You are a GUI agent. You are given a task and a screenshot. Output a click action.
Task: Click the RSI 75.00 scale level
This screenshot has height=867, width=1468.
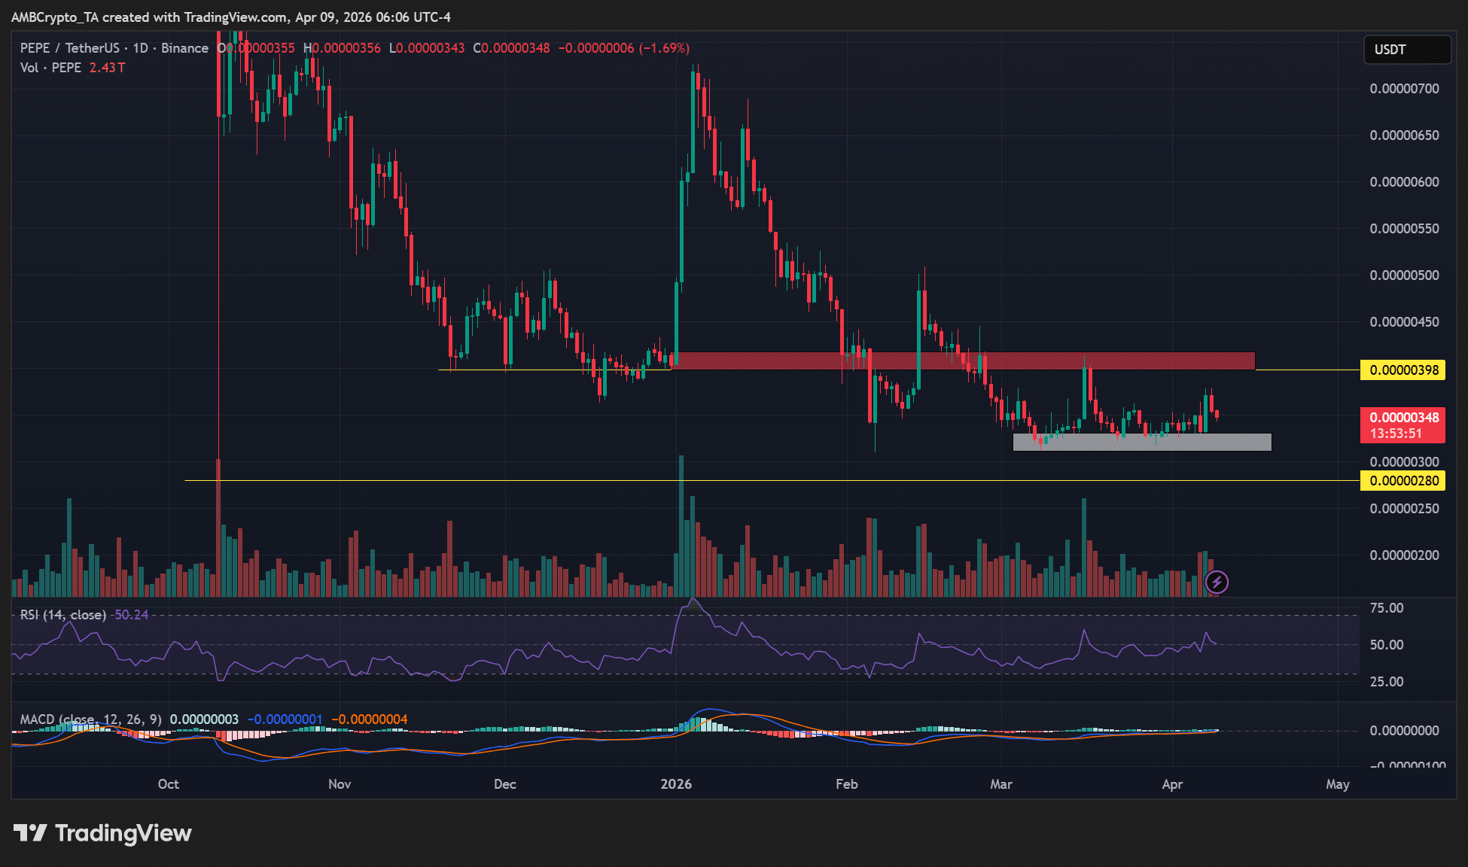pyautogui.click(x=1386, y=608)
